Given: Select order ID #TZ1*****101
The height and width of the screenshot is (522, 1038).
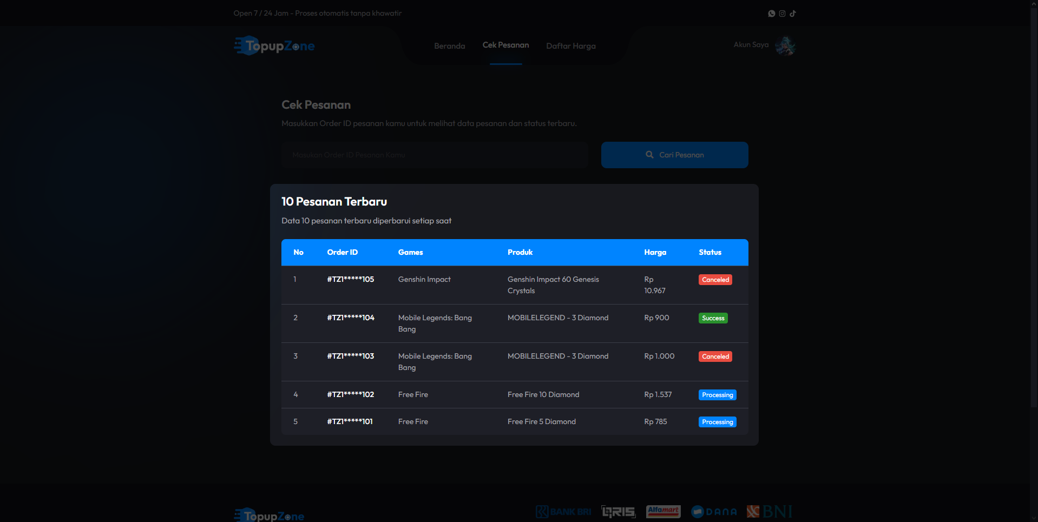Looking at the screenshot, I should click(350, 422).
